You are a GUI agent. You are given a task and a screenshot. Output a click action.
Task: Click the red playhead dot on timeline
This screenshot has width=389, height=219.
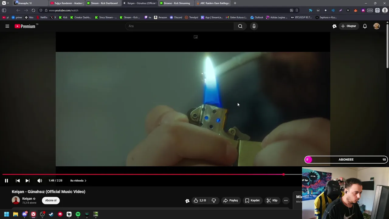point(284,175)
